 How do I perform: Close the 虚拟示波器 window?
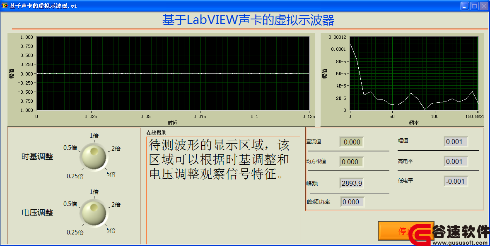pyautogui.click(x=484, y=6)
